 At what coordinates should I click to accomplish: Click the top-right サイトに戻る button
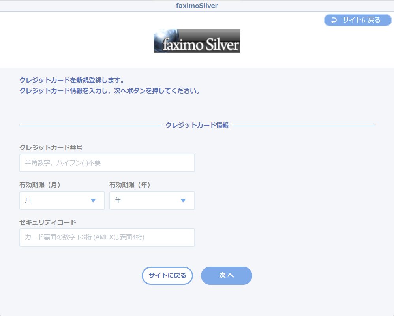(x=358, y=20)
